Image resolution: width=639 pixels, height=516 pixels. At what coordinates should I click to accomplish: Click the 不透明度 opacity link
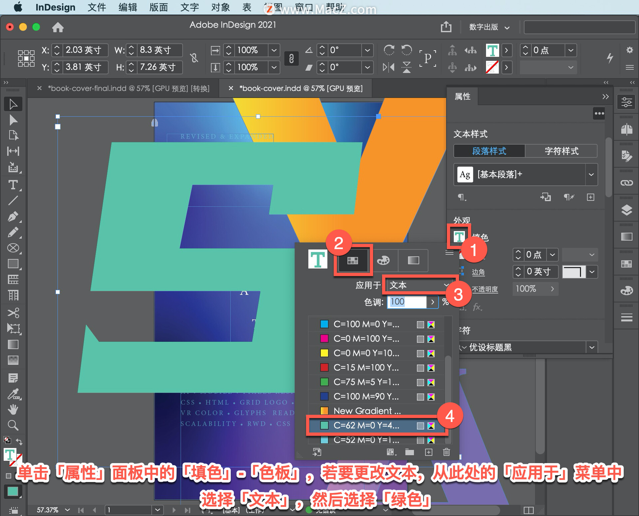(485, 289)
